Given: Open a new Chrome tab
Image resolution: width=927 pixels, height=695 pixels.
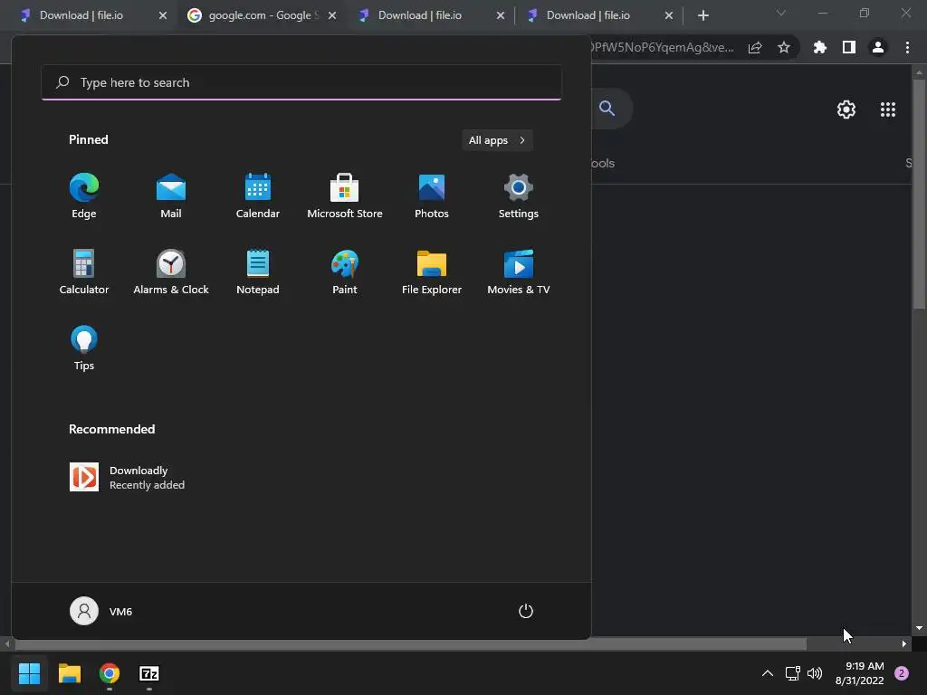Looking at the screenshot, I should click(702, 15).
